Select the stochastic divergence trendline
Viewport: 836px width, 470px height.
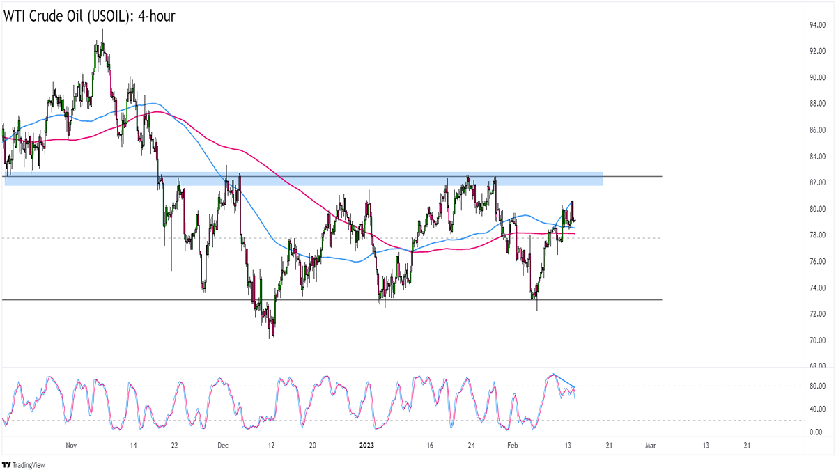[x=563, y=380]
